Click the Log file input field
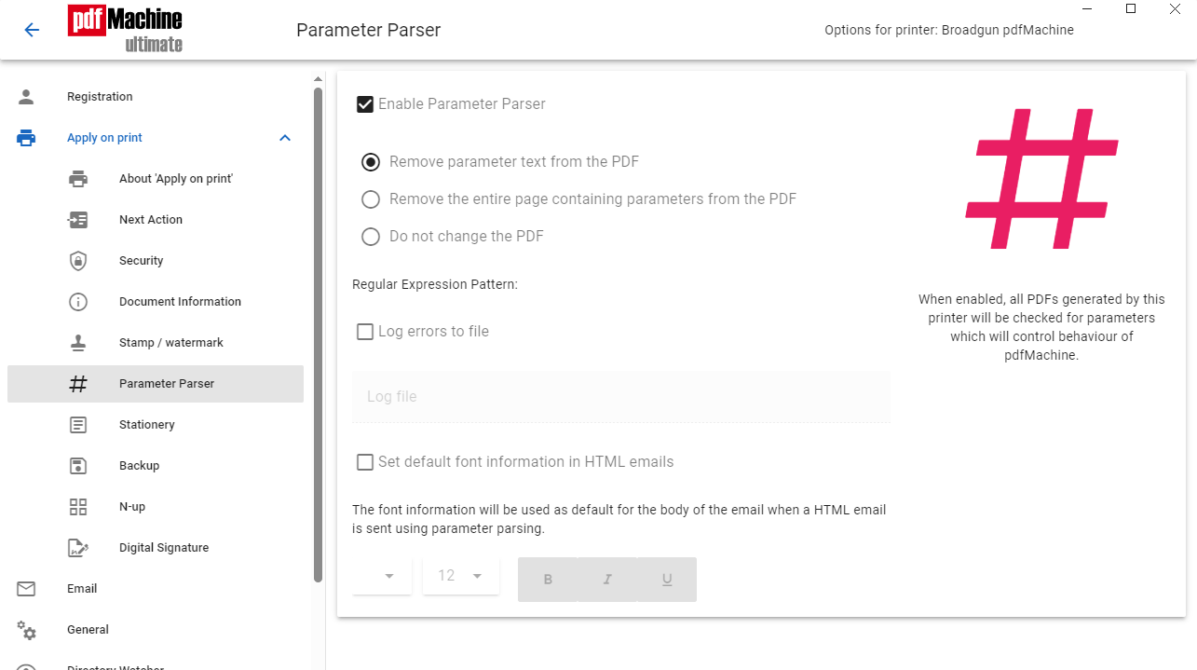The height and width of the screenshot is (670, 1197). click(x=620, y=397)
